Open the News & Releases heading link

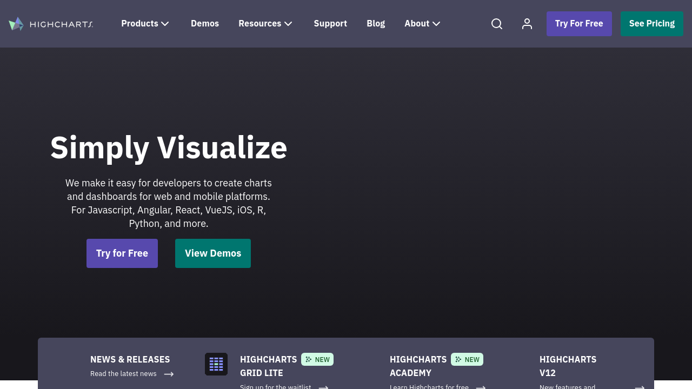pyautogui.click(x=130, y=359)
